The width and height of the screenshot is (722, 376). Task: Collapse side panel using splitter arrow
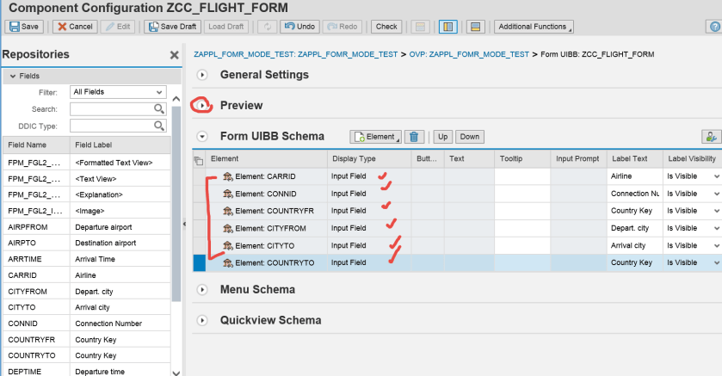[185, 224]
